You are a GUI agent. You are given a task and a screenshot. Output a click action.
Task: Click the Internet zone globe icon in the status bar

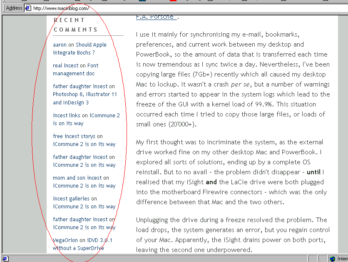tap(332, 259)
